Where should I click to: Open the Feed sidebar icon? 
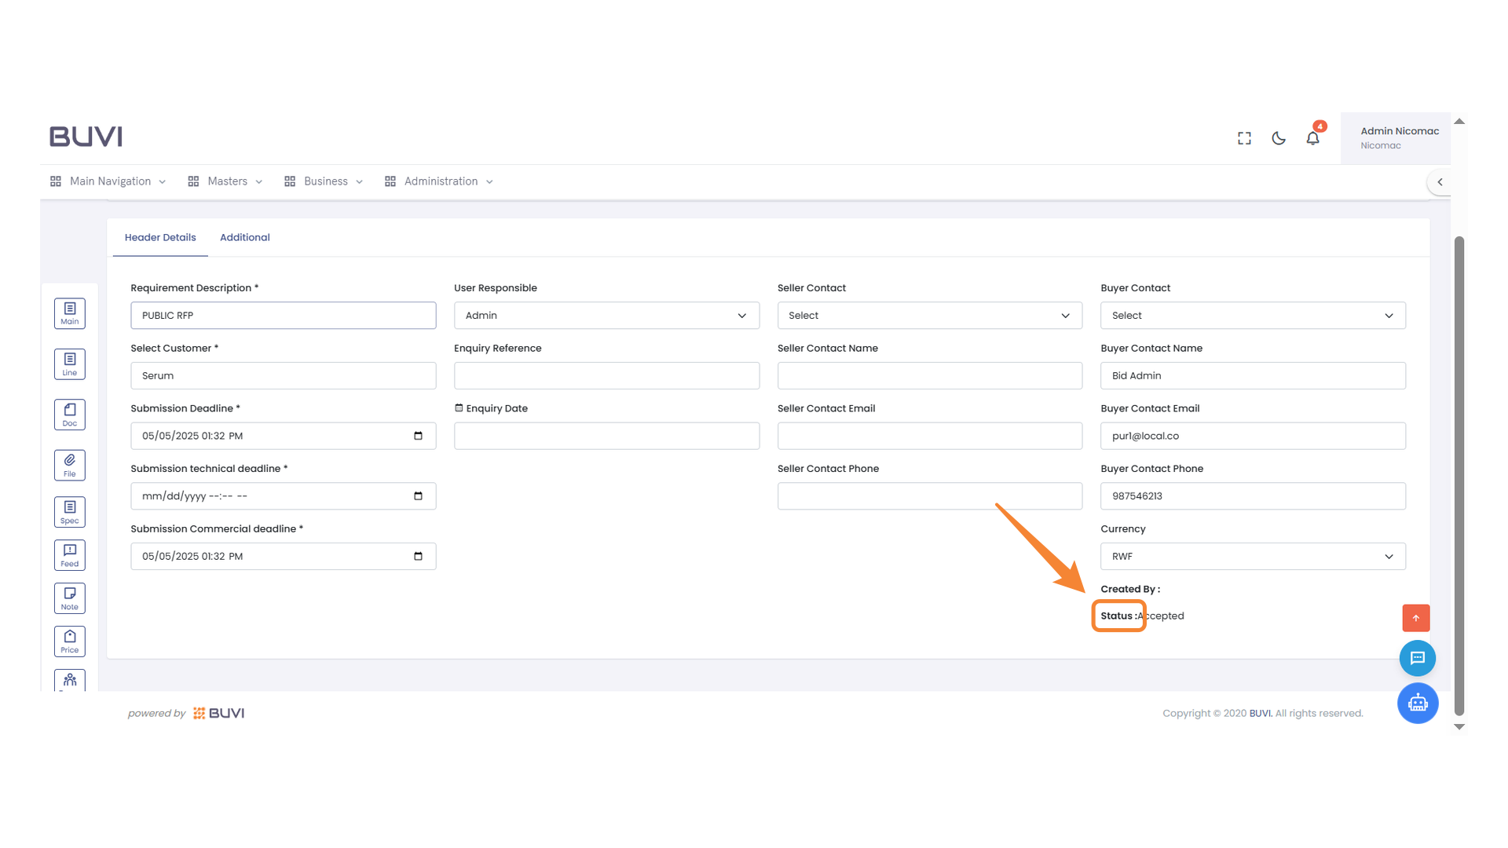coord(70,555)
